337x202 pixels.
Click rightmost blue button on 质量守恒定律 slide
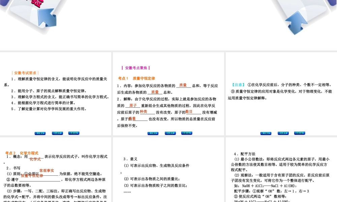pyautogui.click(x=187, y=133)
